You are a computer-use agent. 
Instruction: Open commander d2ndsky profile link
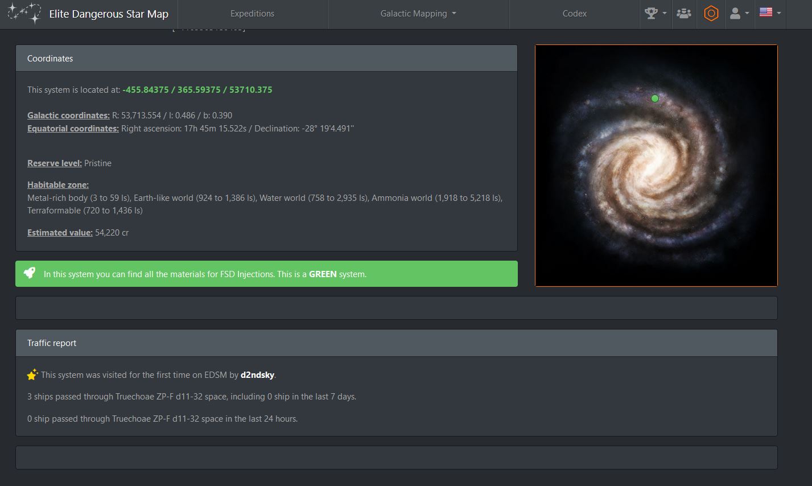click(257, 375)
